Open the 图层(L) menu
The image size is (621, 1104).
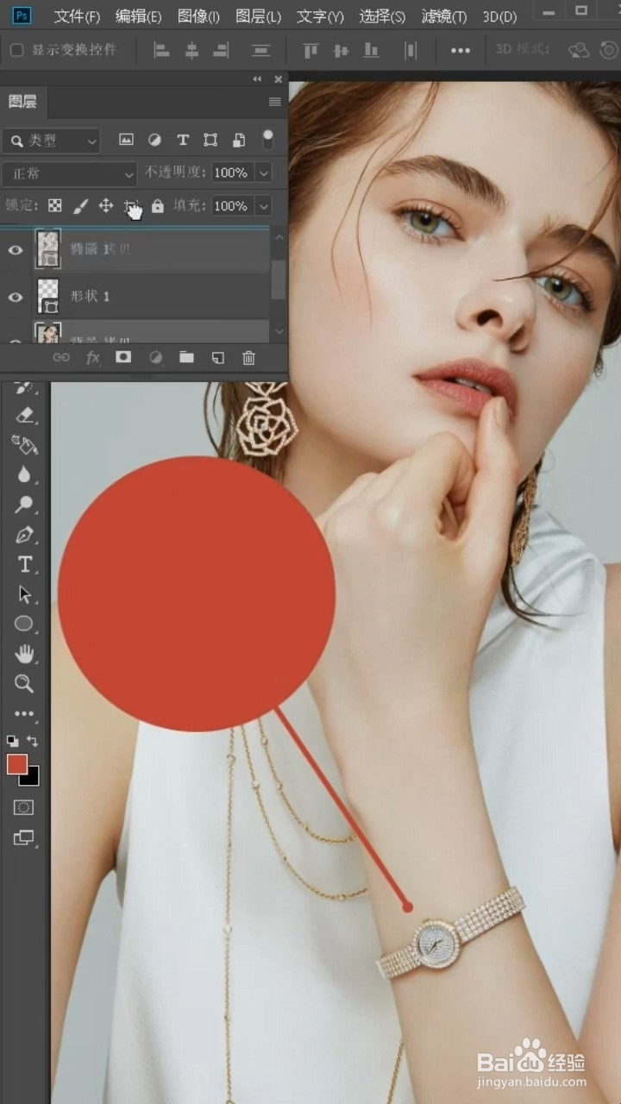point(258,16)
